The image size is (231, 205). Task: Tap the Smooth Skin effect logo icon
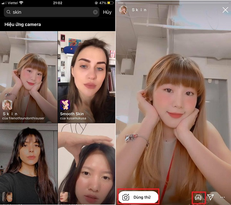pos(65,105)
